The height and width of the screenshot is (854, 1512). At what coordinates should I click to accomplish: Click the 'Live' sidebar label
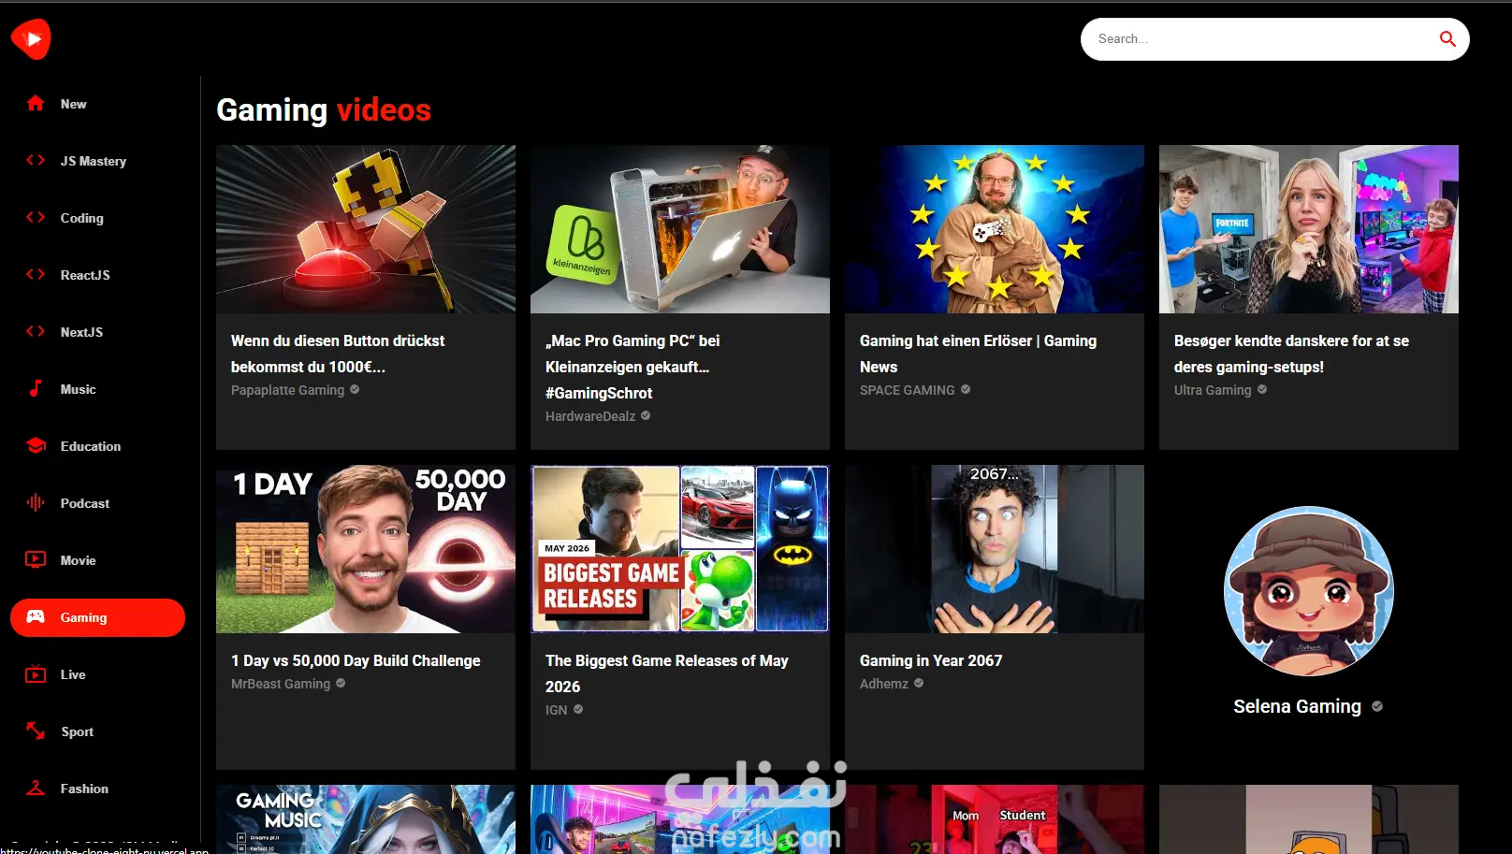(x=73, y=674)
